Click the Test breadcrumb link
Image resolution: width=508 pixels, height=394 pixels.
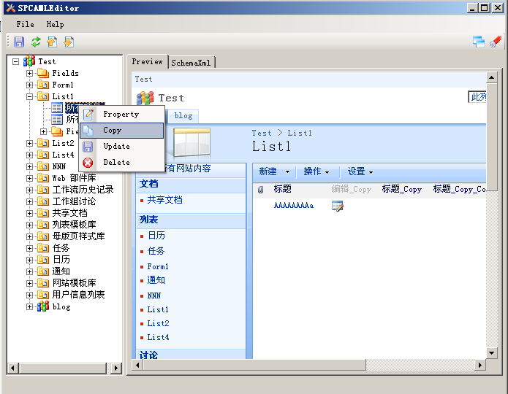(x=262, y=133)
